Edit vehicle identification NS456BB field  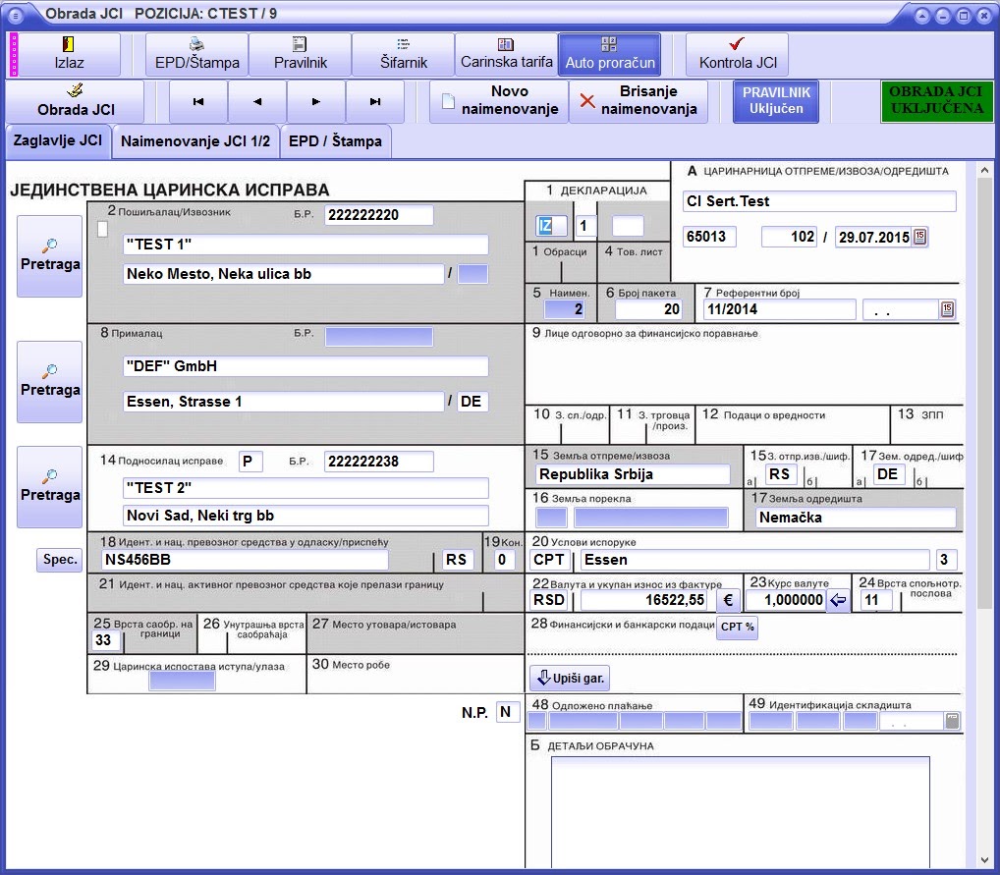point(245,560)
